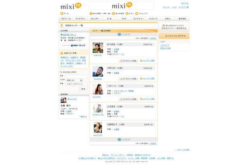
Task: Click the friend search magnifier icon
Action: click(91, 14)
